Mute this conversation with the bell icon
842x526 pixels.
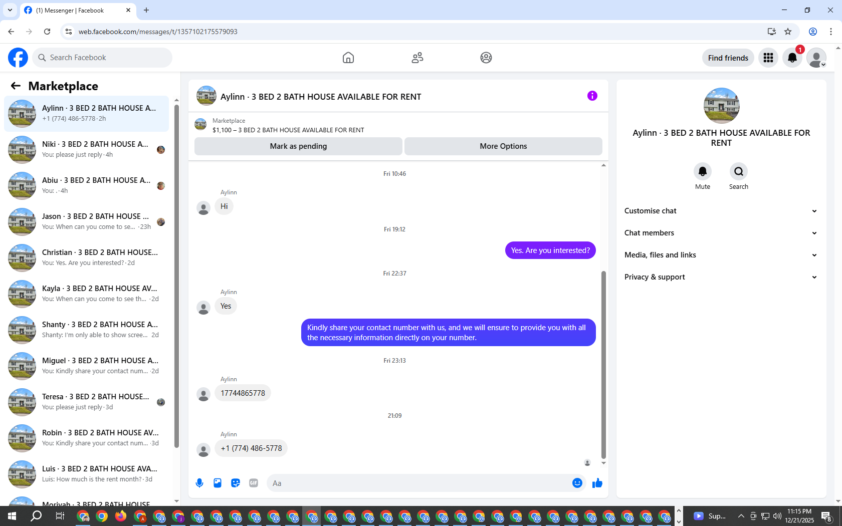click(703, 172)
